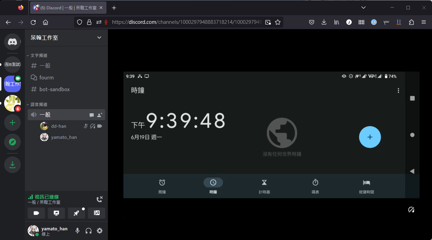432x240 pixels.
Task: Toggle your camera on
Action: (x=36, y=213)
